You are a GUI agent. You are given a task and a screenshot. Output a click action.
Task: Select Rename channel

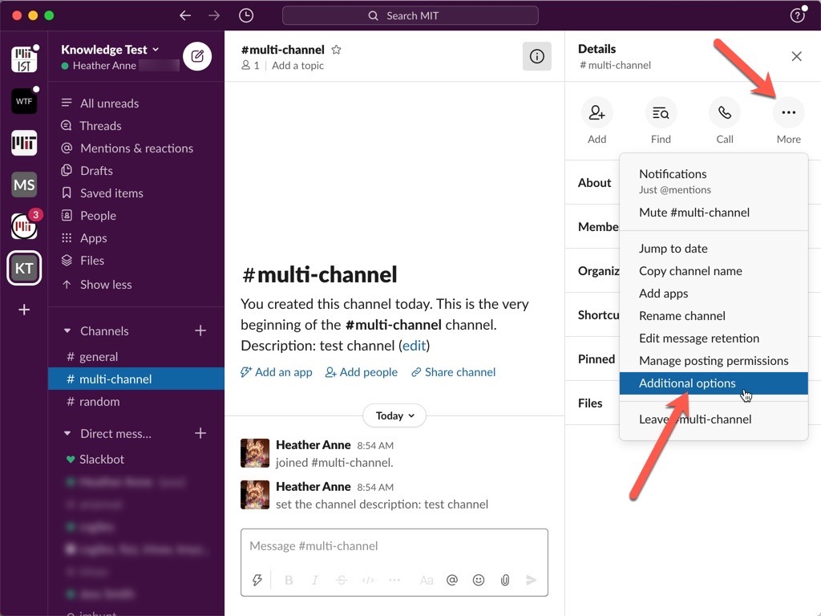pos(713,316)
